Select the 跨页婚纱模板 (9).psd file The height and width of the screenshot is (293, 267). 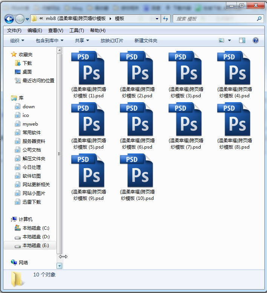coord(88,177)
